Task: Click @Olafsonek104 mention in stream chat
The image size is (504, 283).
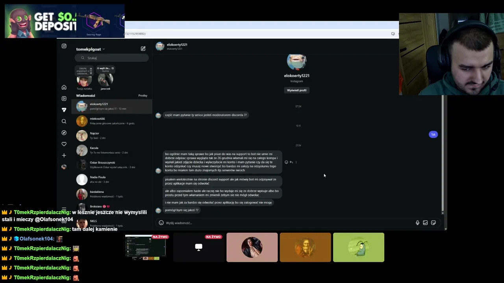Action: point(54,219)
